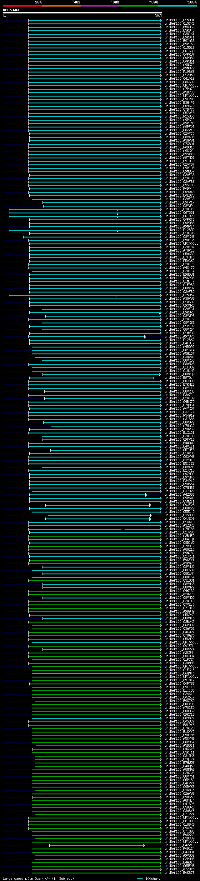Click hit name UniRef100_A4RQR7
The width and height of the screenshot is (200, 881).
[x=179, y=347]
